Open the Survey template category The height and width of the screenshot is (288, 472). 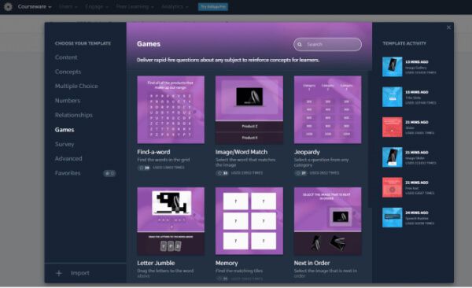pyautogui.click(x=65, y=144)
